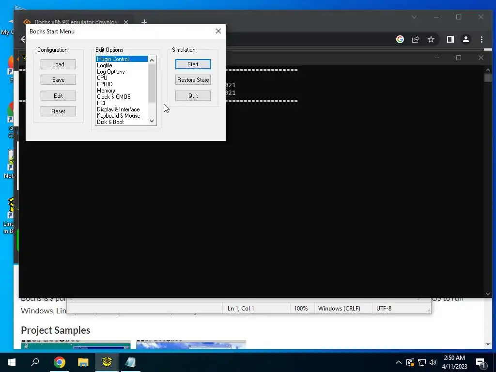The image size is (496, 372).
Task: Select Disk & Boot option
Action: [x=122, y=122]
